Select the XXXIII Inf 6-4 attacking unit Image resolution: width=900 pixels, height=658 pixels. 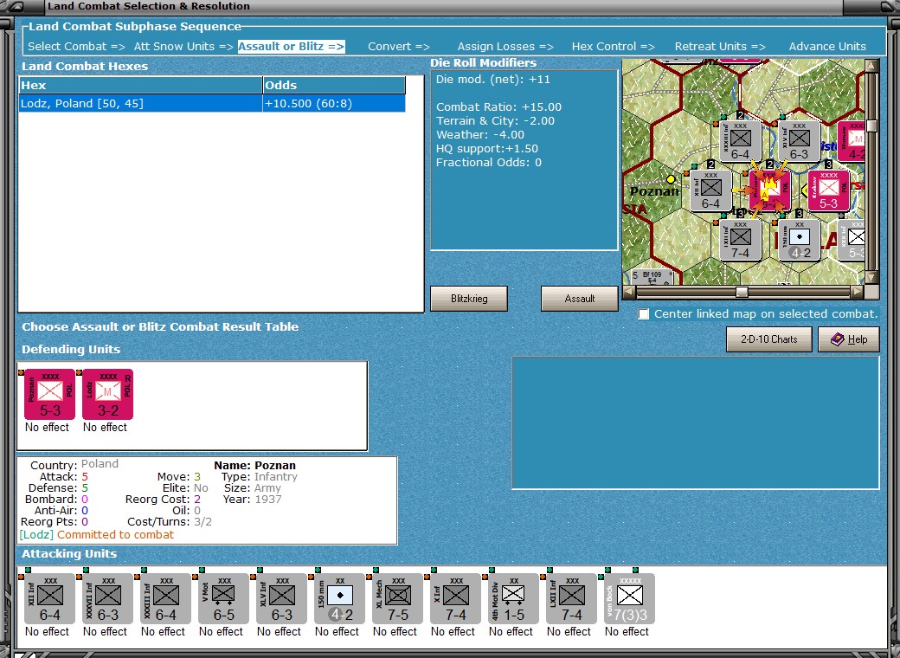click(x=166, y=598)
